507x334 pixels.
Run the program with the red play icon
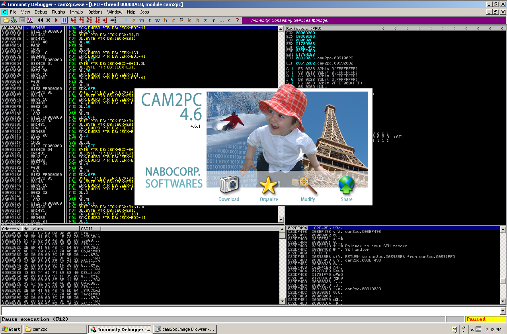point(57,20)
